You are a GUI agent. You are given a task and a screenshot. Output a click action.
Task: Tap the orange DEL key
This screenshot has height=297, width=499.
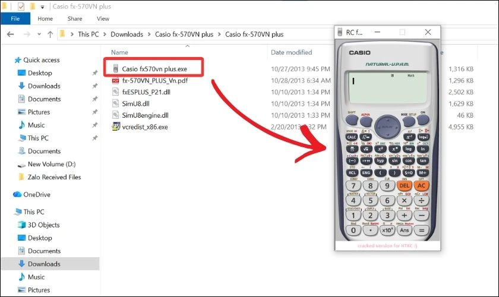click(404, 185)
